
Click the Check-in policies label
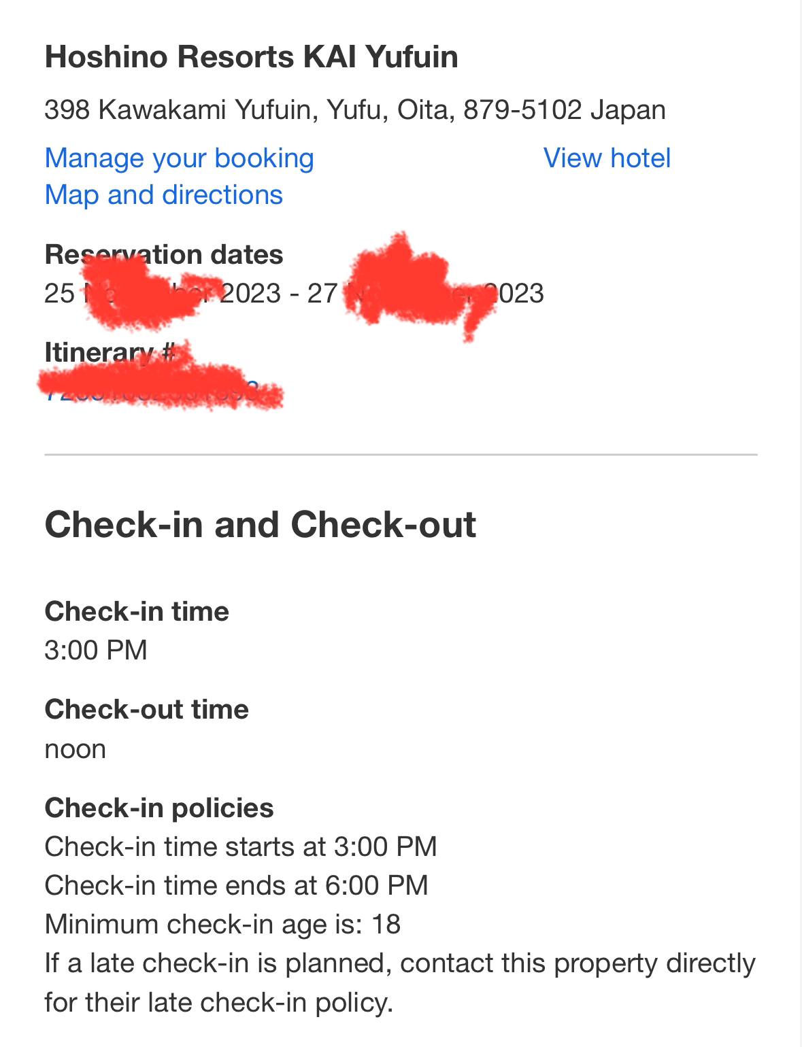click(x=159, y=808)
